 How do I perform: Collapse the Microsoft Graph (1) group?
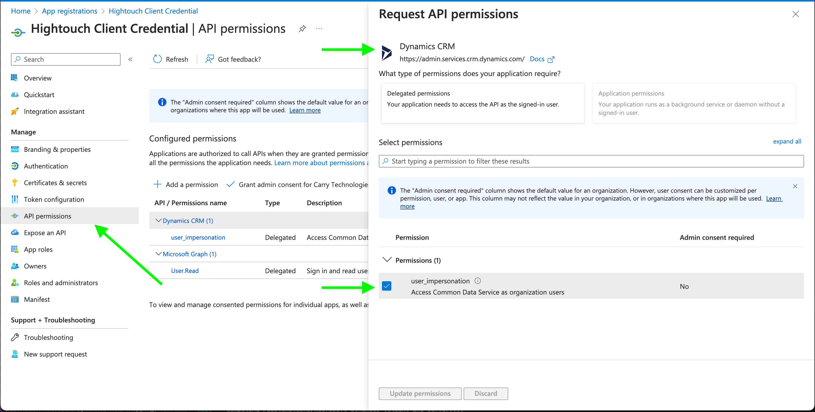(x=159, y=254)
